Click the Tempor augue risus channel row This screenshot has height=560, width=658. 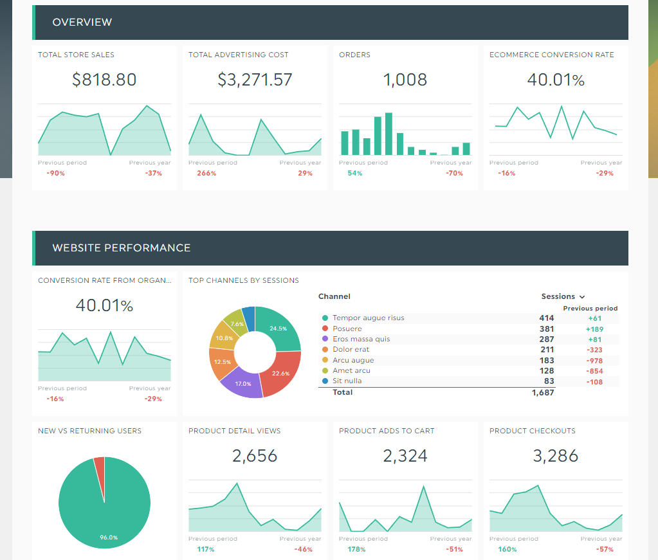coord(469,318)
